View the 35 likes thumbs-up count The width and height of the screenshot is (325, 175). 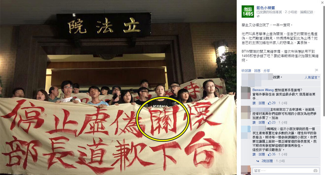[x=272, y=154]
